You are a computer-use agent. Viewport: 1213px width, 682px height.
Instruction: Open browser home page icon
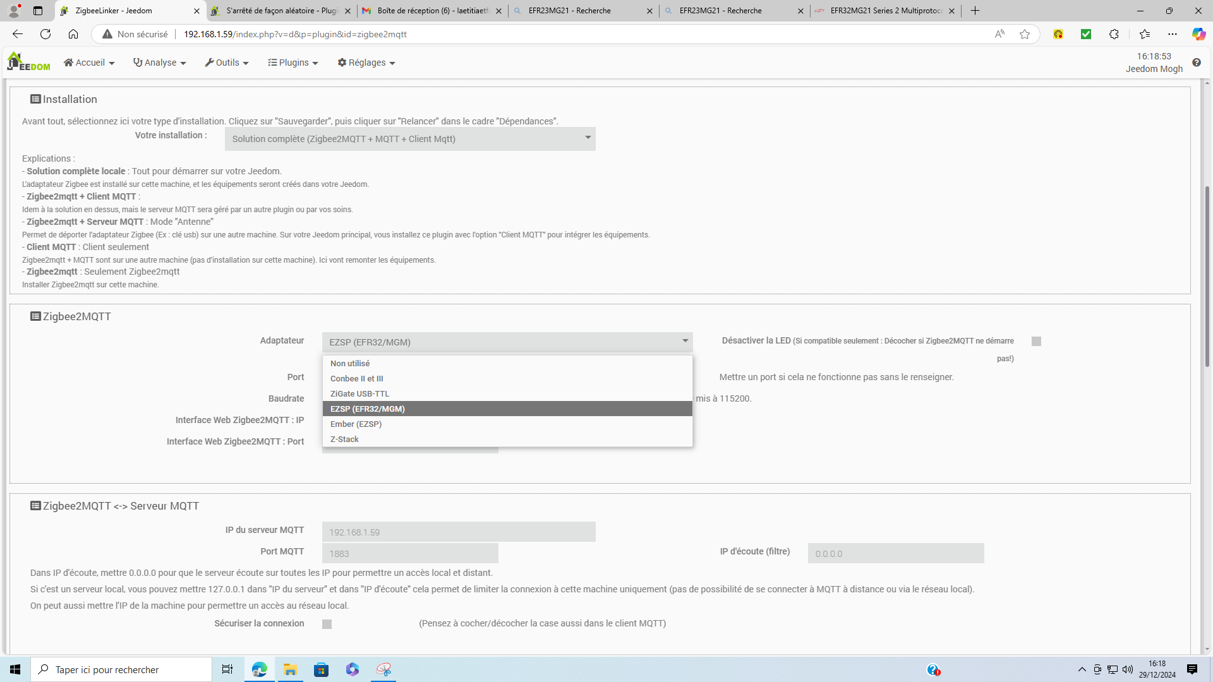73,34
